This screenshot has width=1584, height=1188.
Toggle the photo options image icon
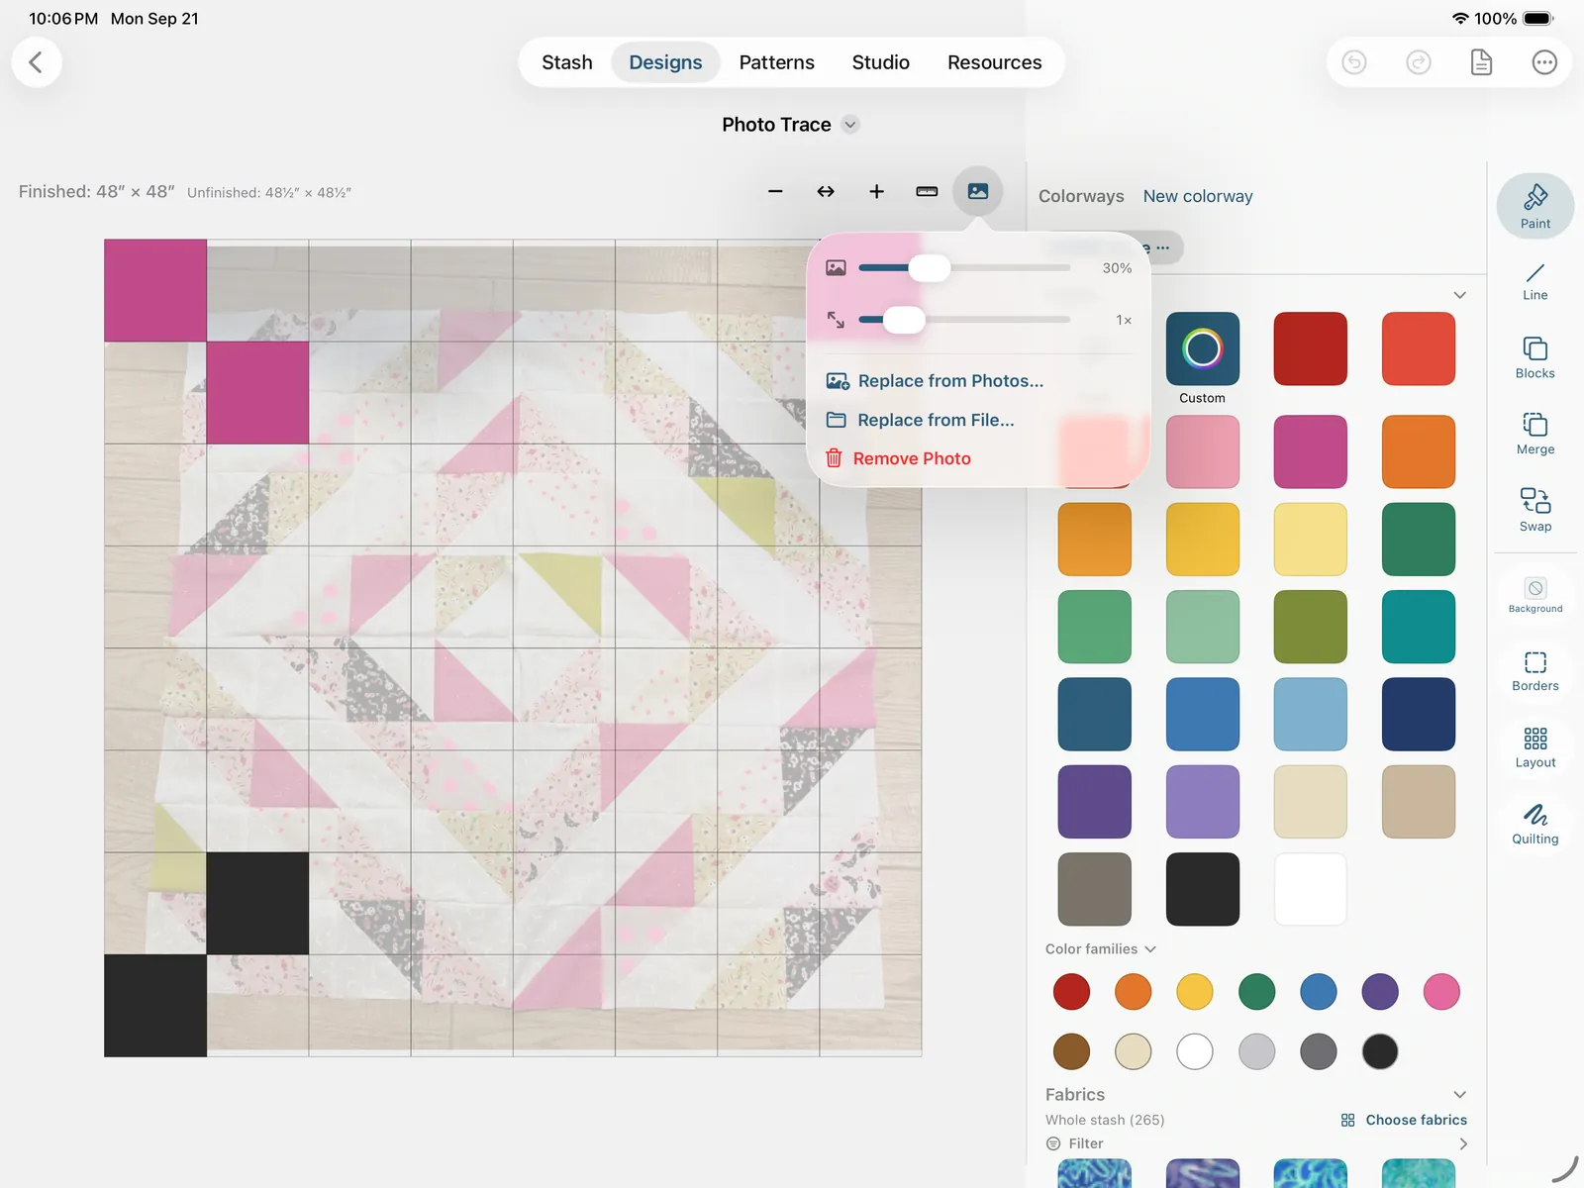(x=977, y=191)
